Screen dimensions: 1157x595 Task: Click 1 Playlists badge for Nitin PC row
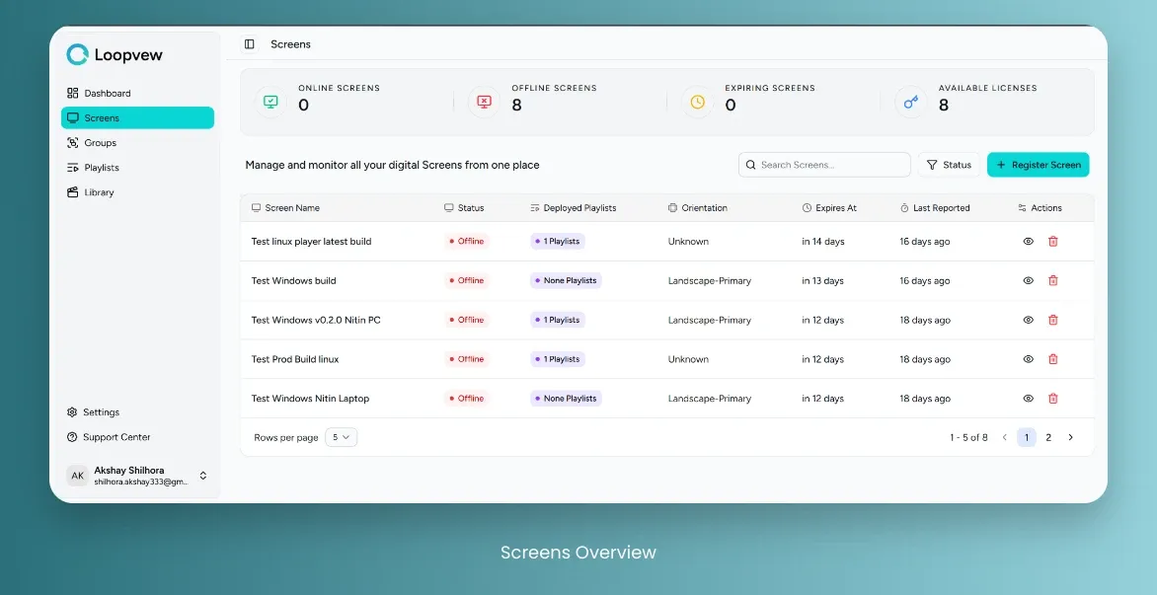(x=558, y=320)
